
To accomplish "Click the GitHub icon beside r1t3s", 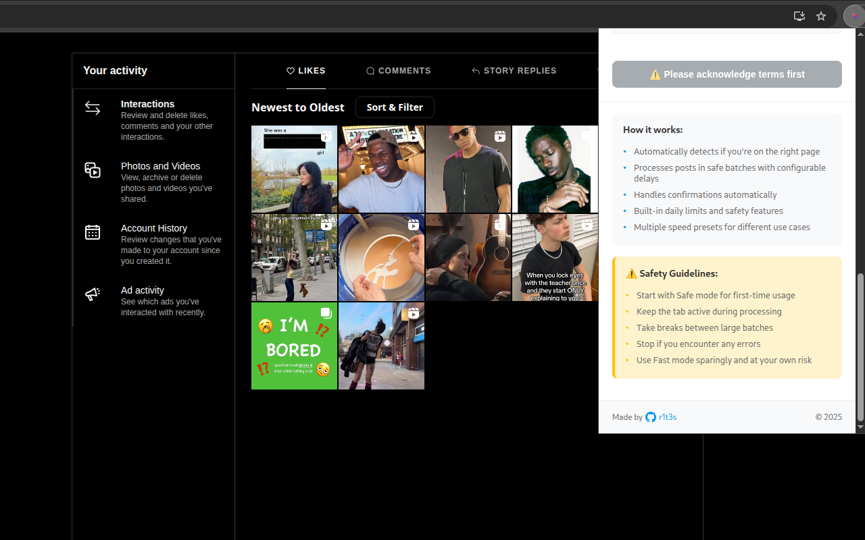I will (651, 417).
